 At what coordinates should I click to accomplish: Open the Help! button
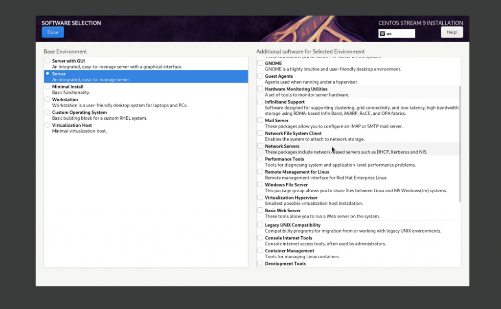[x=452, y=32]
